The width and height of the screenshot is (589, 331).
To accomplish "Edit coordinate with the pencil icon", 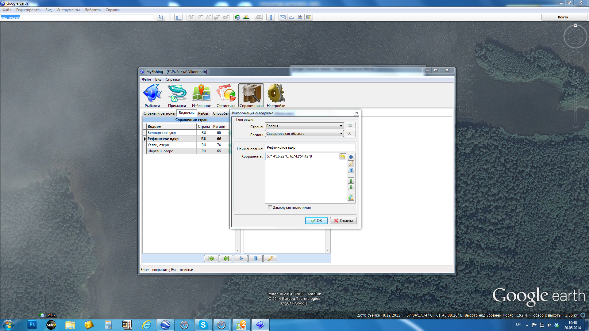I will [x=351, y=163].
